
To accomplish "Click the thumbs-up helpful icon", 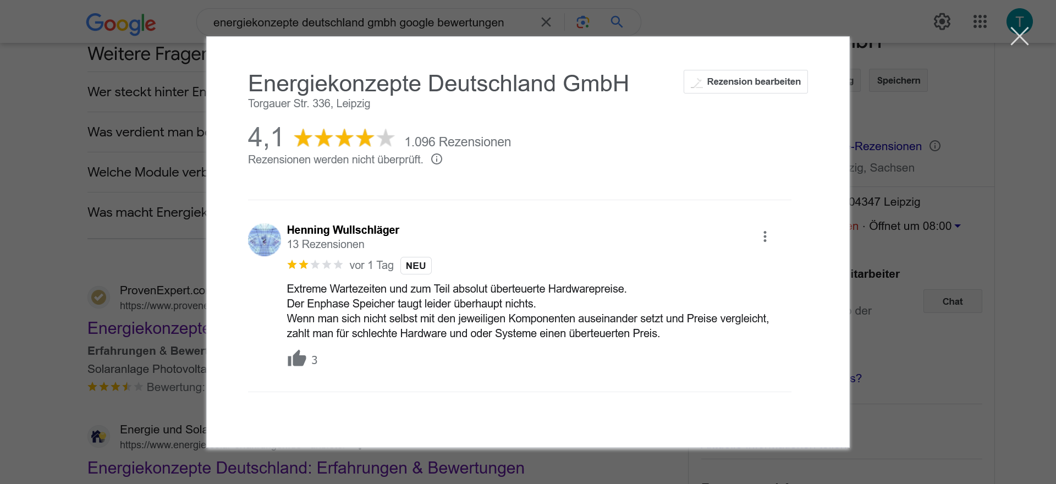I will (296, 359).
